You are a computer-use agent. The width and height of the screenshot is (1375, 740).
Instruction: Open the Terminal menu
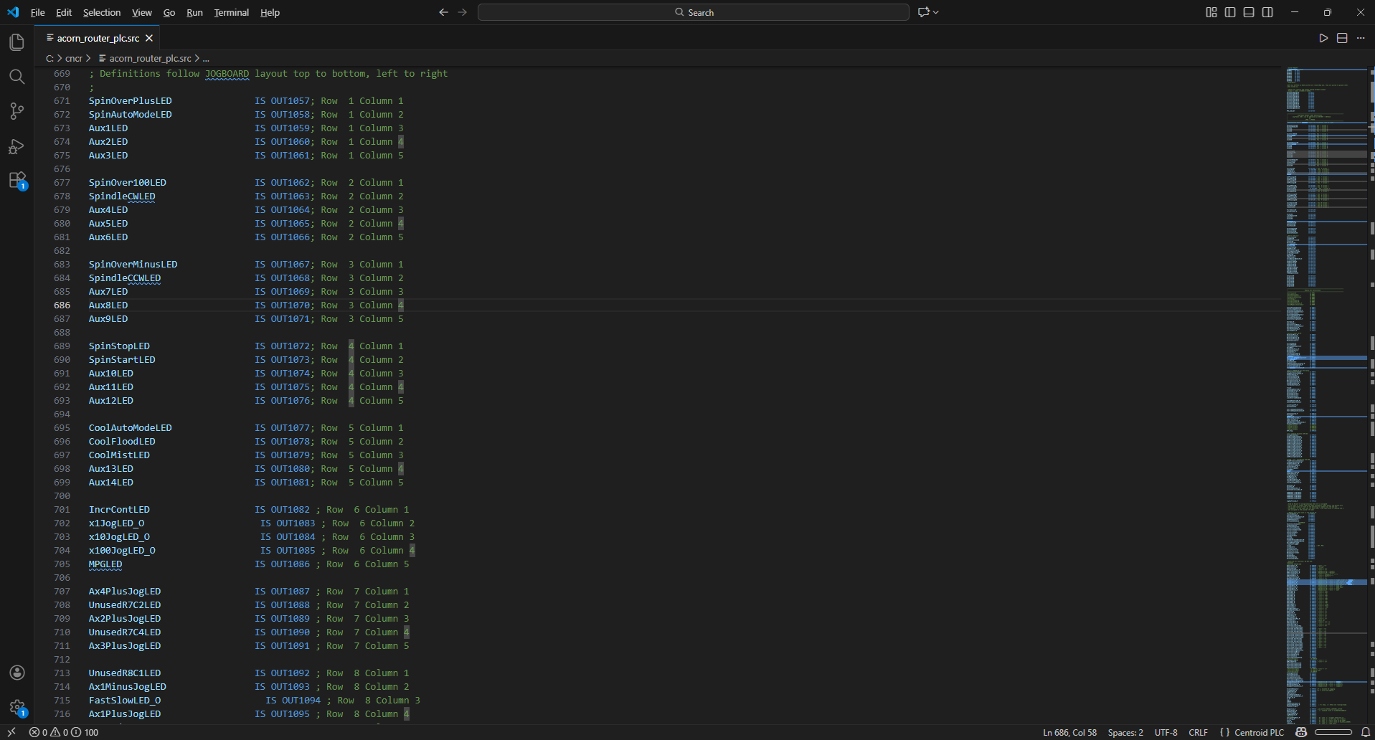231,12
